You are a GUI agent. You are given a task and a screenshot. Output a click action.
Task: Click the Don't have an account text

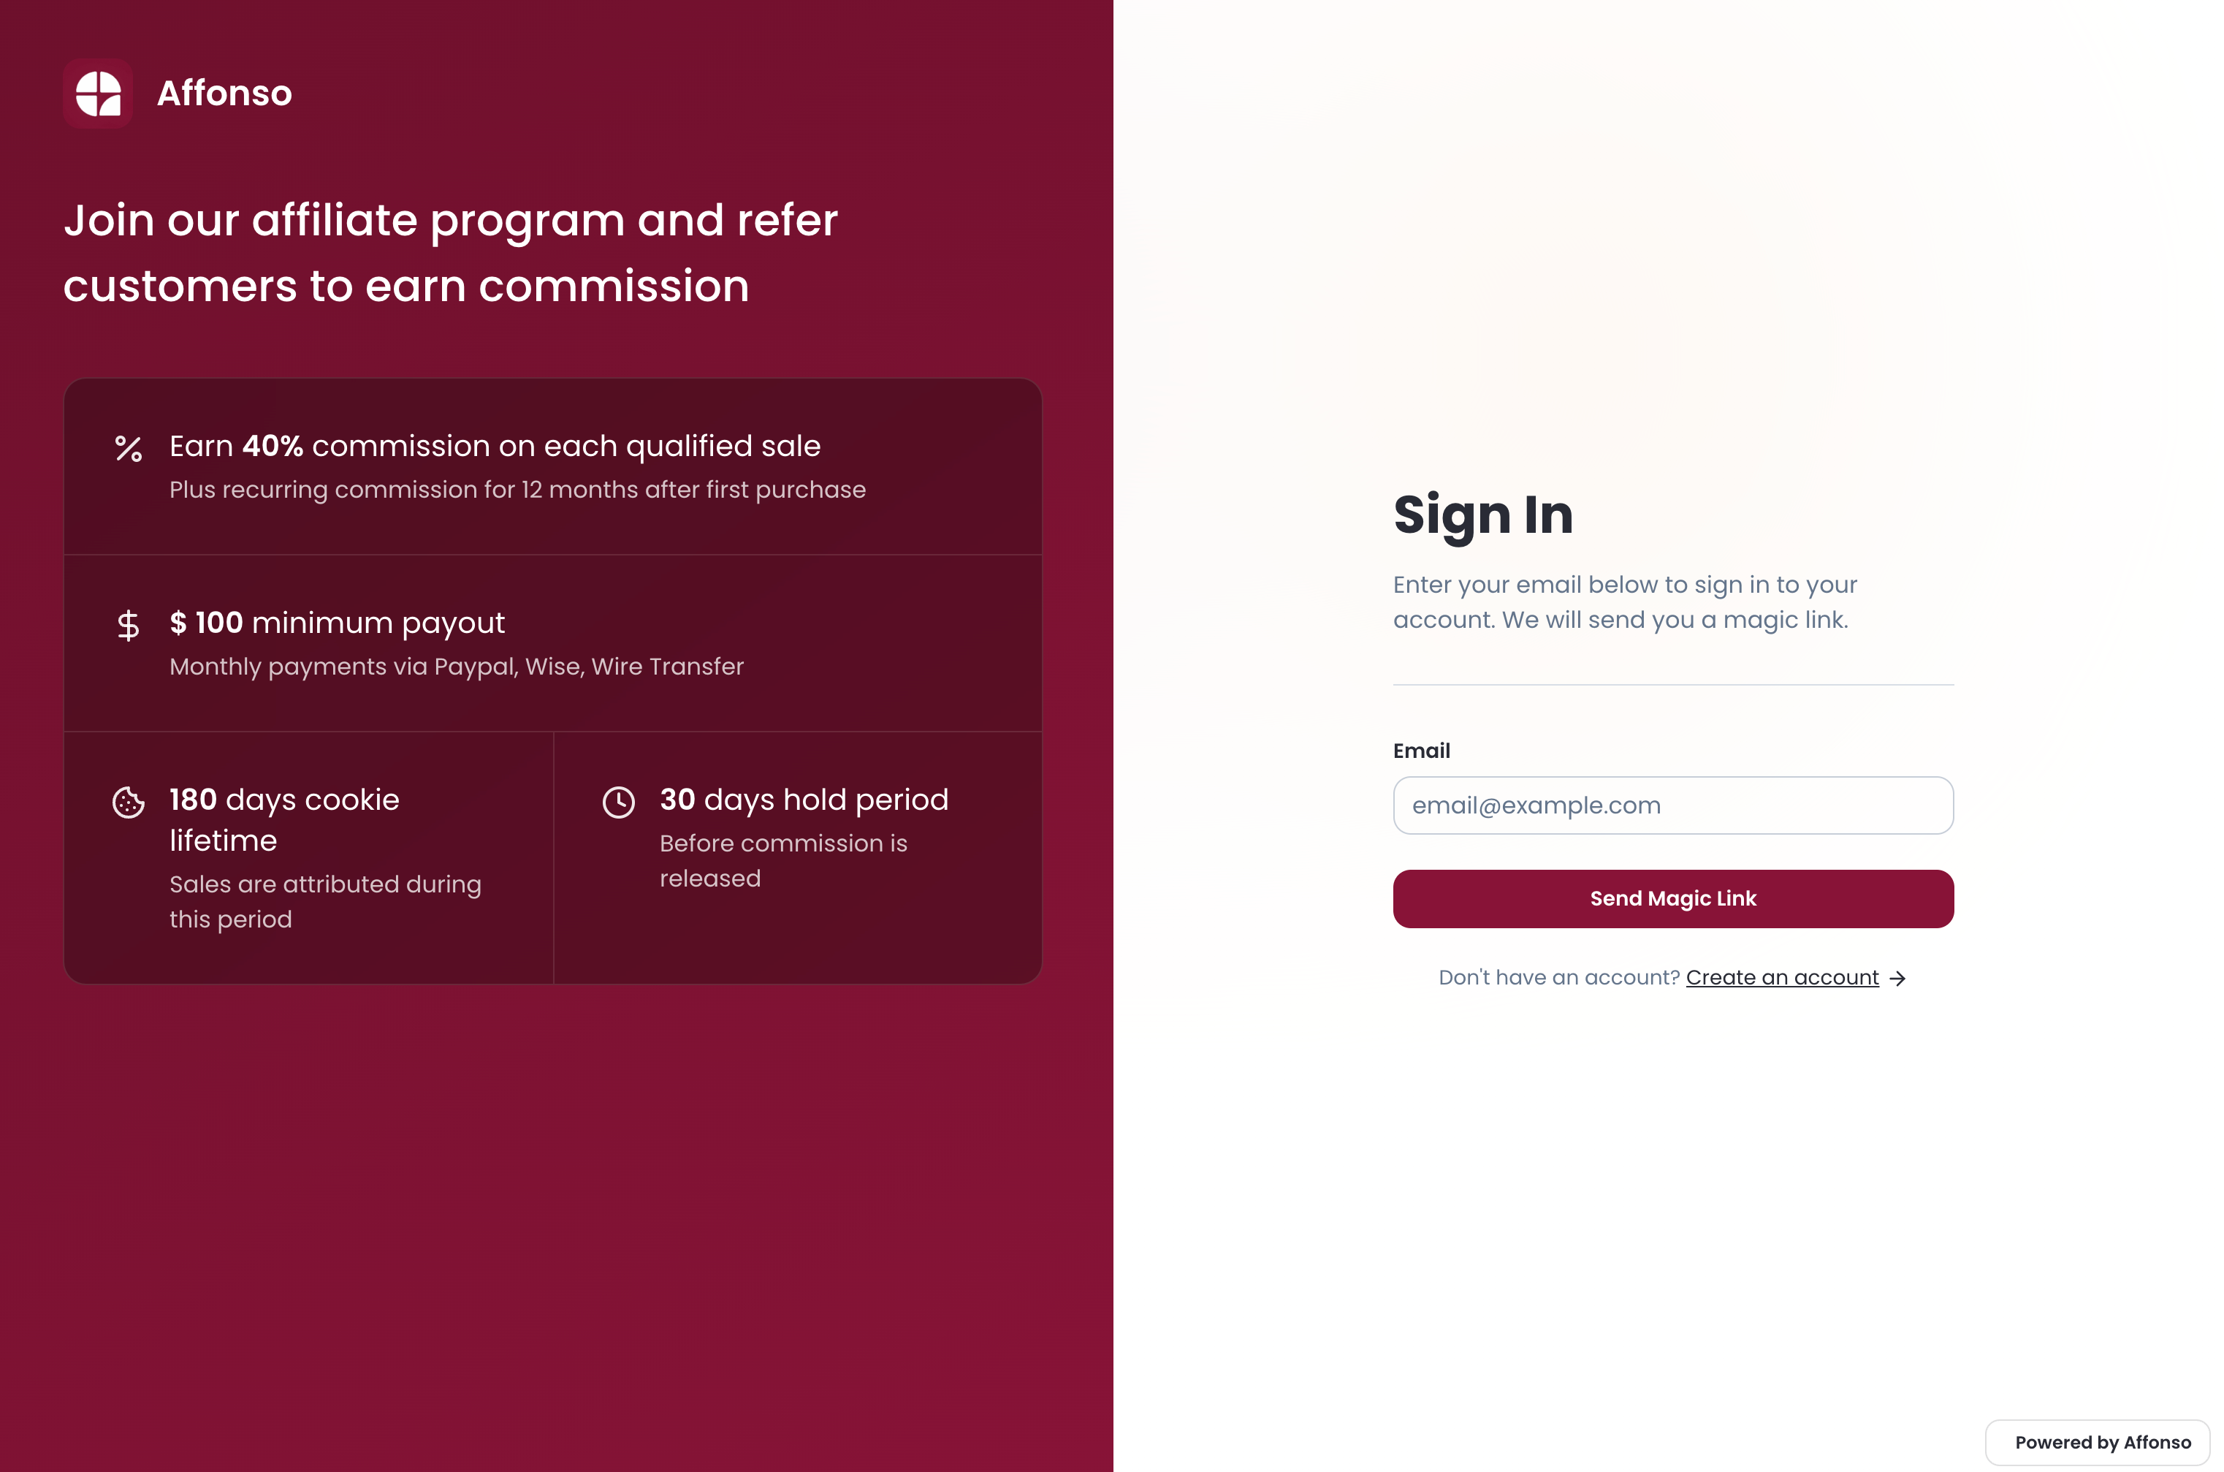[1560, 976]
